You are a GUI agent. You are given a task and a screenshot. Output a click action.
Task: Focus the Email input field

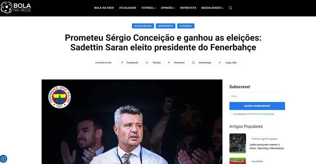pyautogui.click(x=257, y=96)
